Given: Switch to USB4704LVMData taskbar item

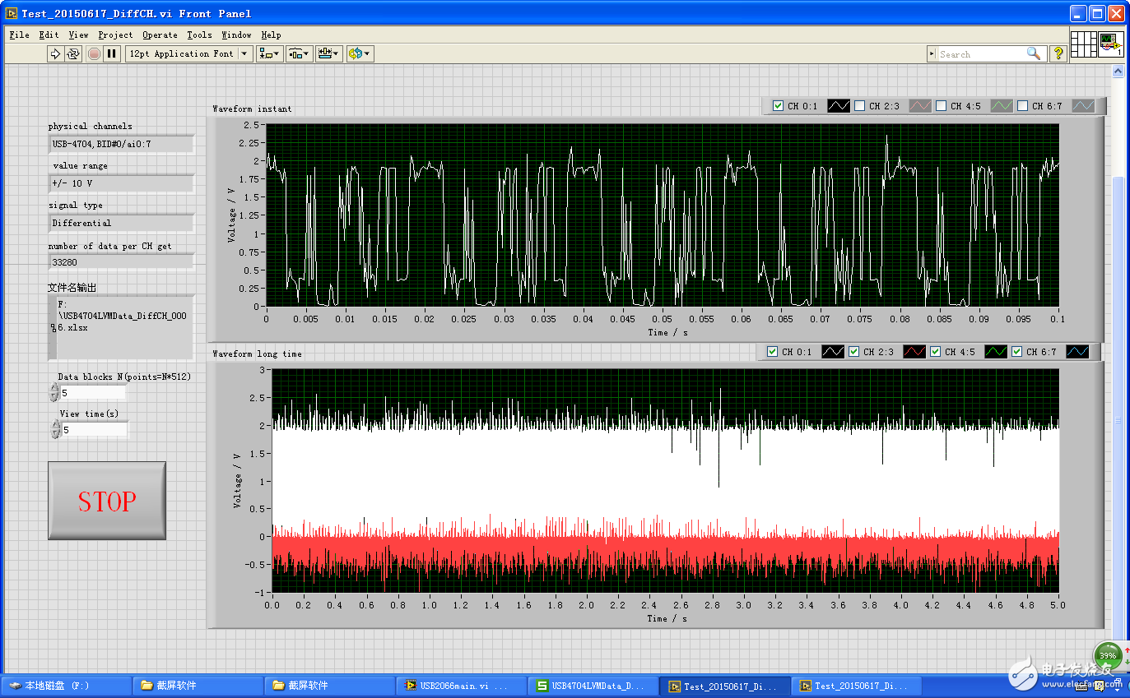Looking at the screenshot, I should pyautogui.click(x=593, y=686).
